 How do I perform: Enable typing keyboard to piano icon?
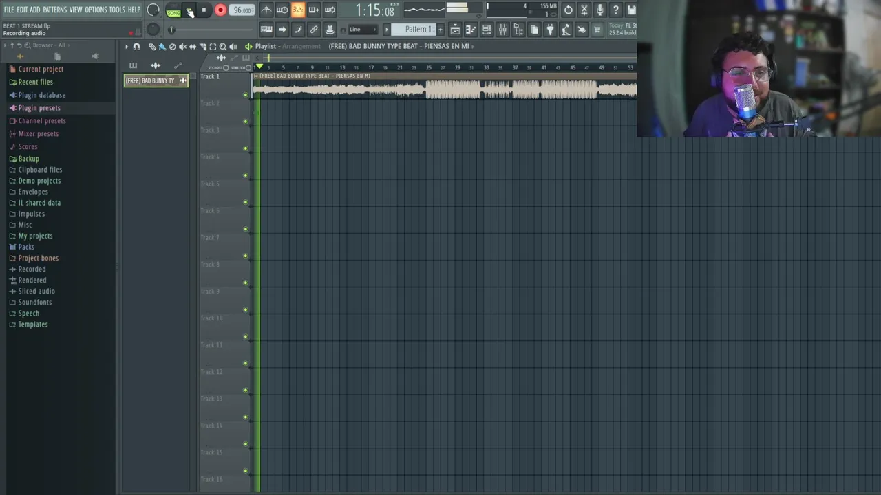point(266,30)
